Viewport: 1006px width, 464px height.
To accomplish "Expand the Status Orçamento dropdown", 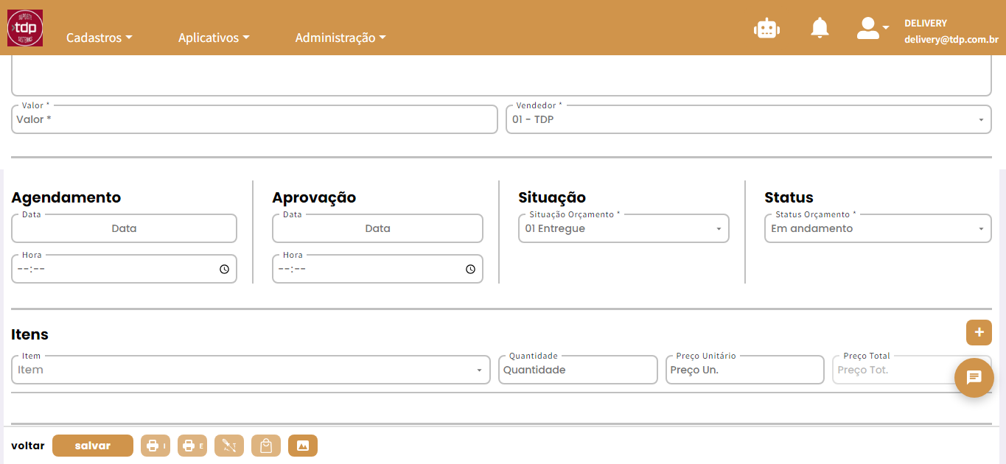I will click(878, 228).
